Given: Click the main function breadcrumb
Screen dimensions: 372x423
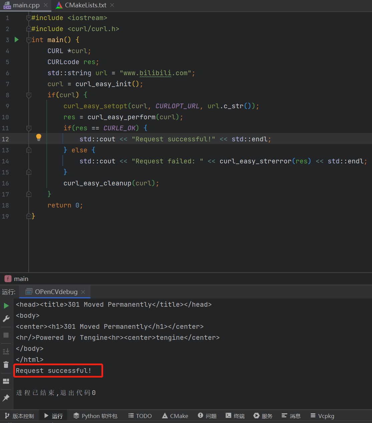Looking at the screenshot, I should tap(17, 279).
